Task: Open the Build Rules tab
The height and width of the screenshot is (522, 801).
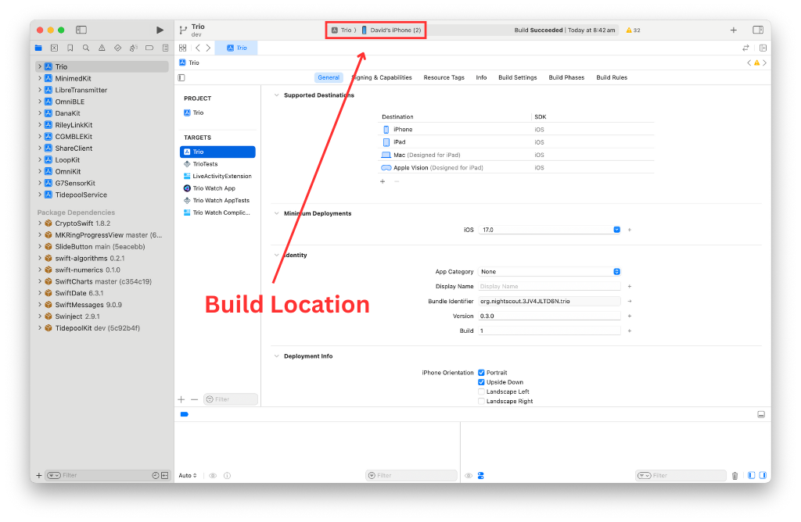Action: tap(612, 77)
